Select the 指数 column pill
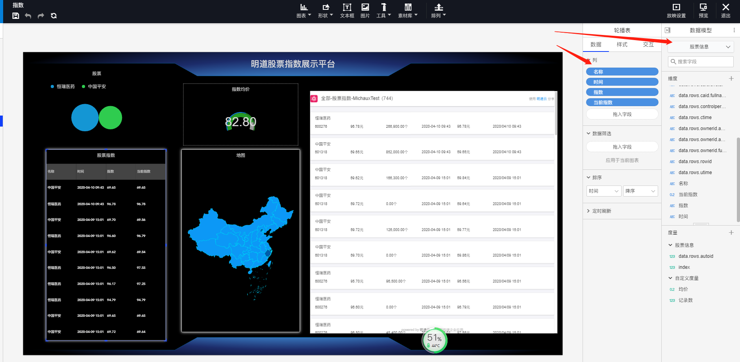 tap(622, 92)
